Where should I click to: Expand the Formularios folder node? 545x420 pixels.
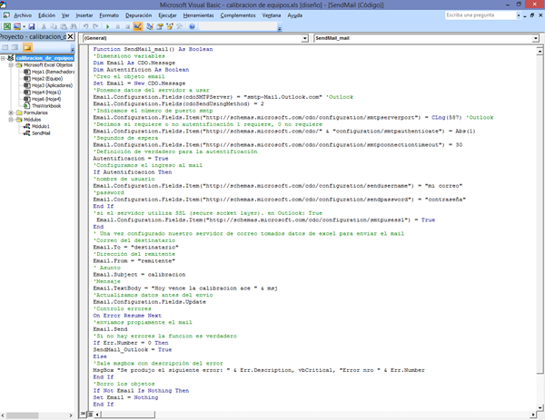[x=10, y=112]
